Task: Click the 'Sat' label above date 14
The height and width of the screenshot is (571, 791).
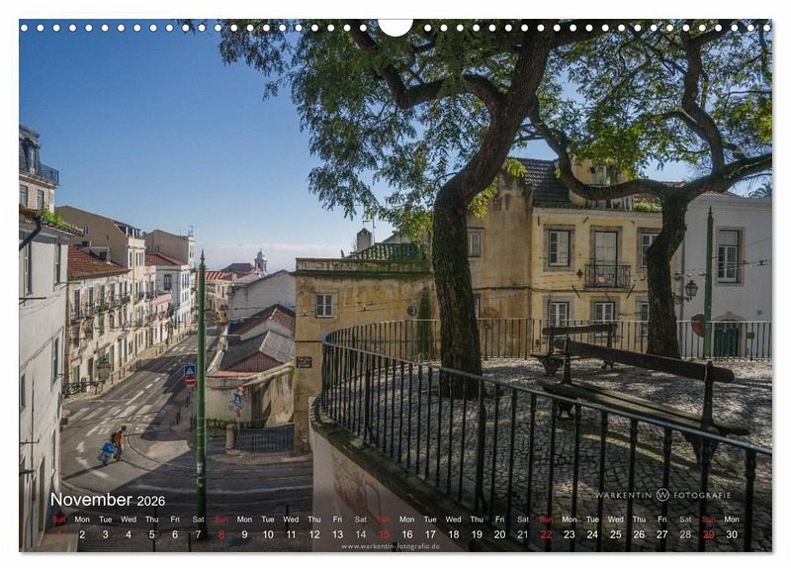Action: [x=361, y=519]
